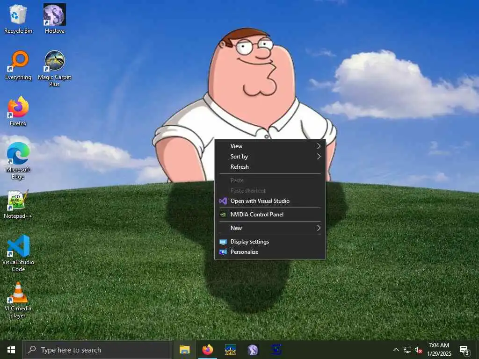Open the muted volume tray icon
479x359 pixels.
418,350
